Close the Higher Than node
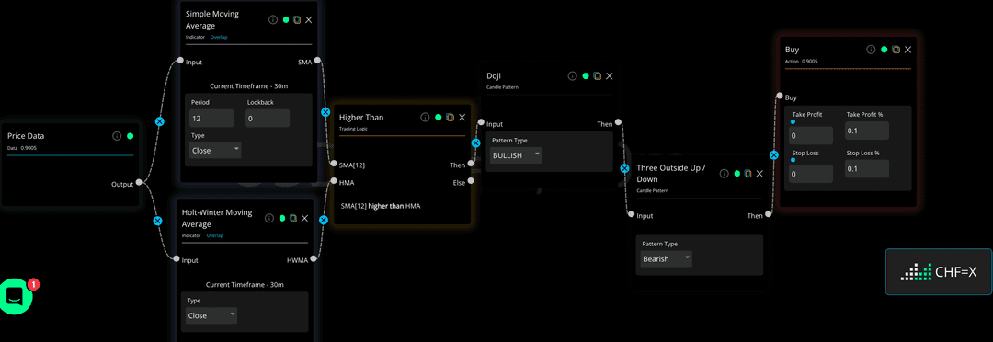993x342 pixels. coord(462,117)
